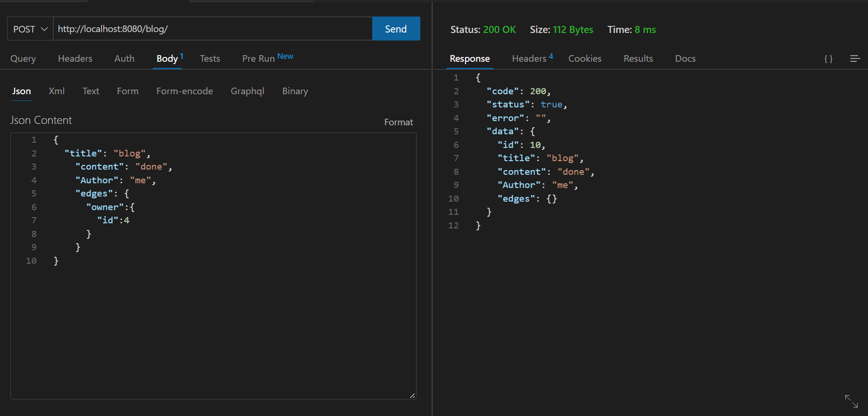The image size is (868, 416).
Task: Open the Results tab
Action: [638, 58]
